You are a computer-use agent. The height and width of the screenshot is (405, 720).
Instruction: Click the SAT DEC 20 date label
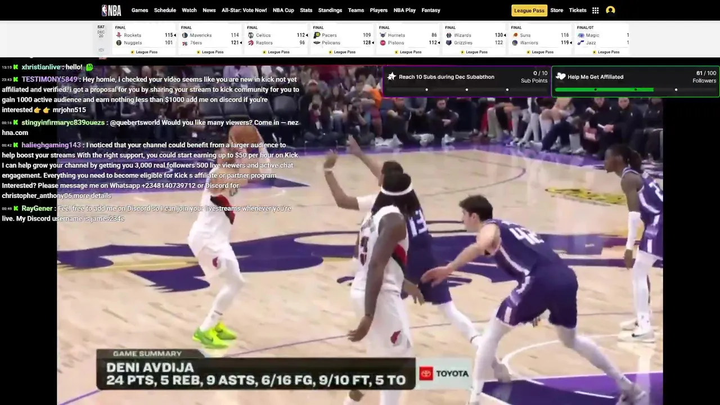tap(101, 32)
